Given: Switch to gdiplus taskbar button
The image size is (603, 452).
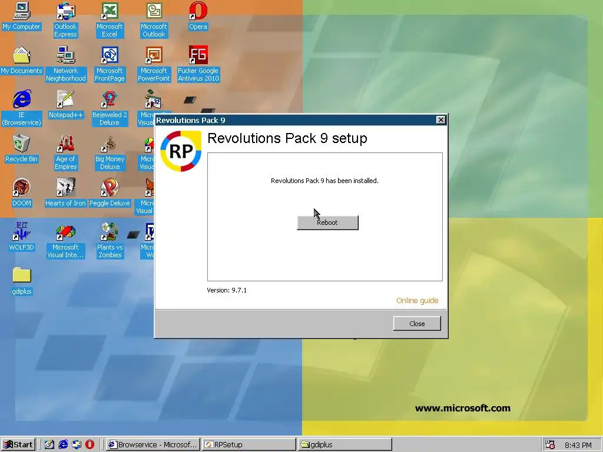Looking at the screenshot, I should 344,445.
